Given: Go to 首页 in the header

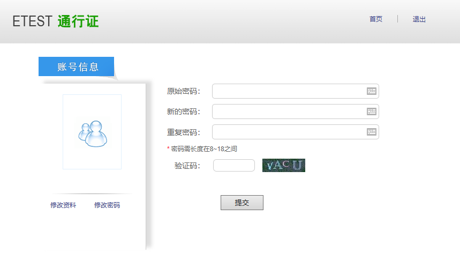Looking at the screenshot, I should tap(376, 19).
